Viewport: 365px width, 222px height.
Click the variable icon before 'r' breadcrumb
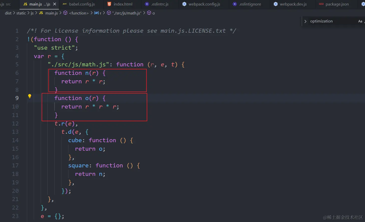(x=96, y=13)
